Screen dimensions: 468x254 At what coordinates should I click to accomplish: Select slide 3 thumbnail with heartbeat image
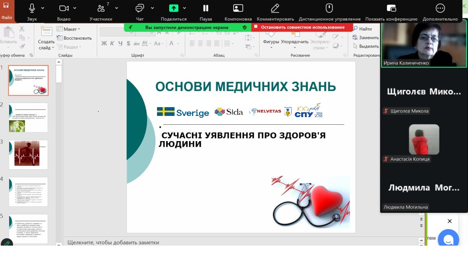point(28,154)
